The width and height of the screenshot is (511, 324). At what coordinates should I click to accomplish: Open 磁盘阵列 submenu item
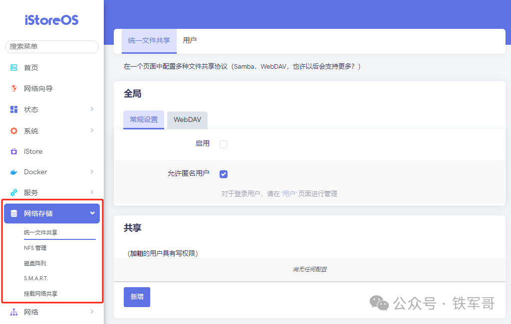point(35,263)
